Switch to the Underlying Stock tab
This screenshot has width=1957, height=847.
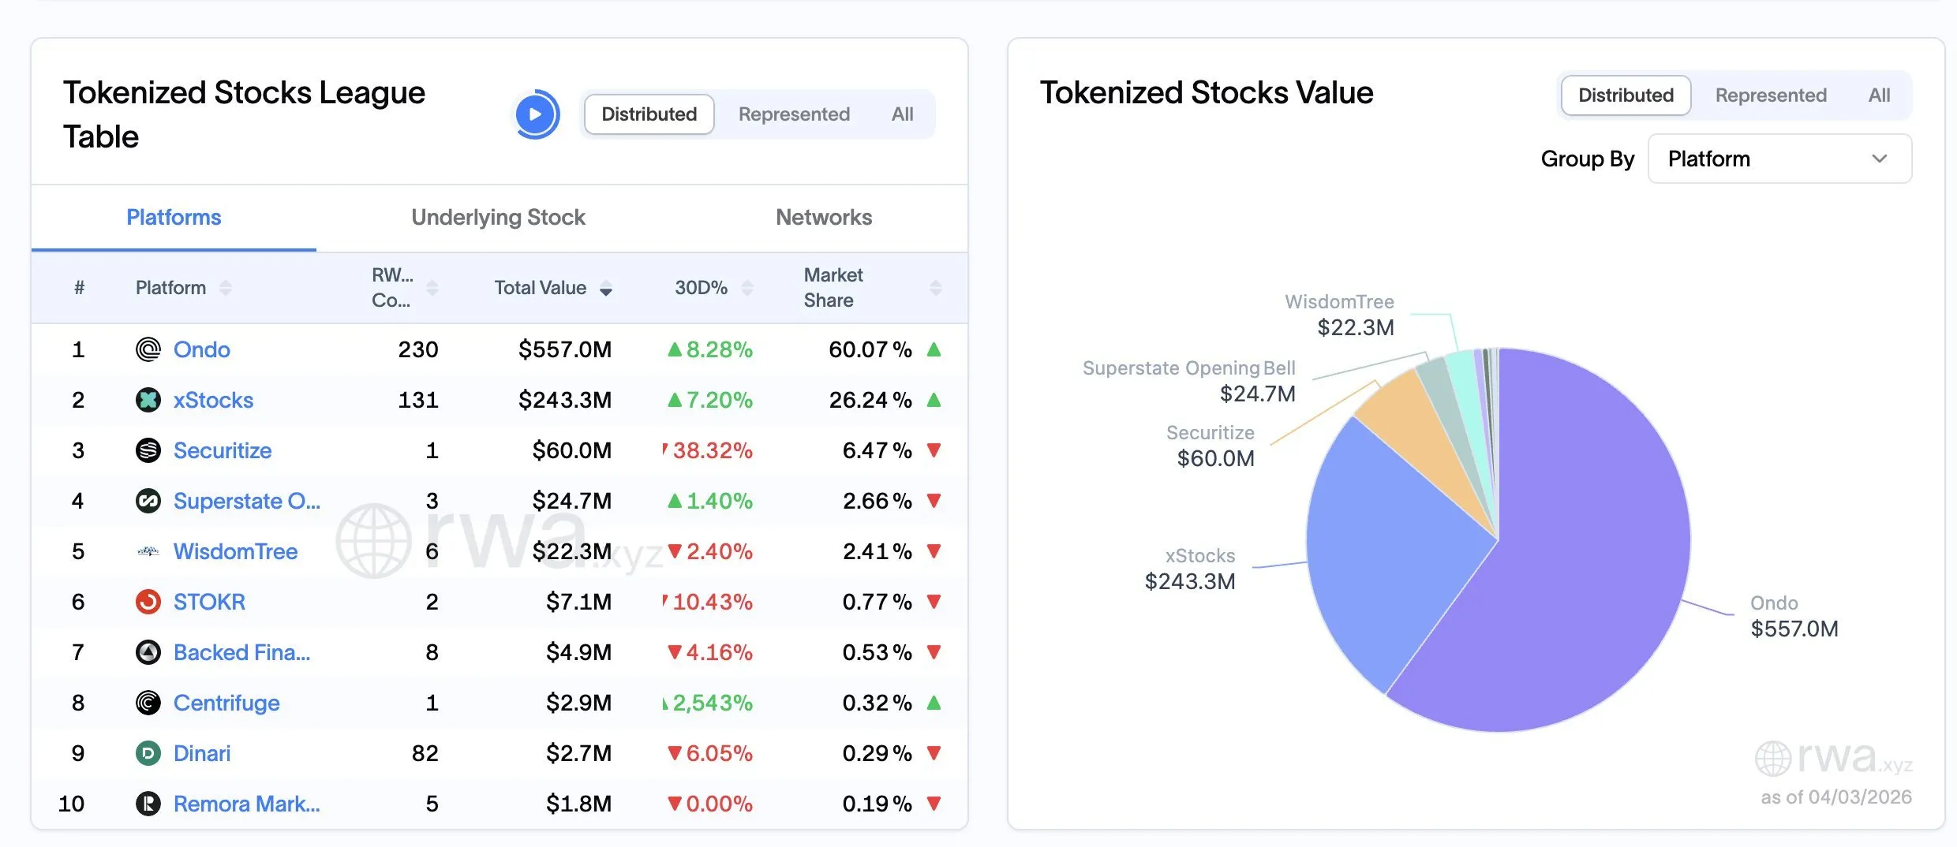(498, 218)
